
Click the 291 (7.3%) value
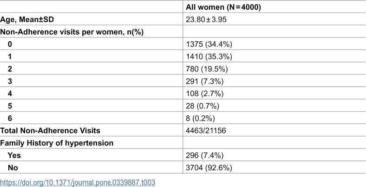pyautogui.click(x=205, y=81)
